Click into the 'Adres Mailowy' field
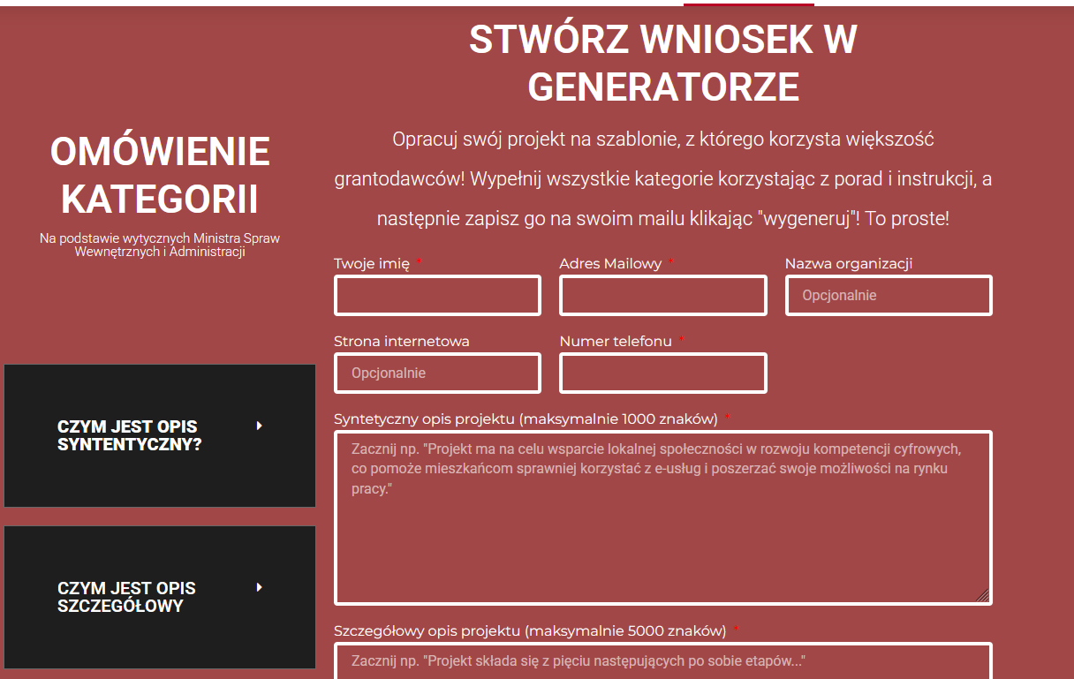This screenshot has width=1074, height=679. point(662,296)
